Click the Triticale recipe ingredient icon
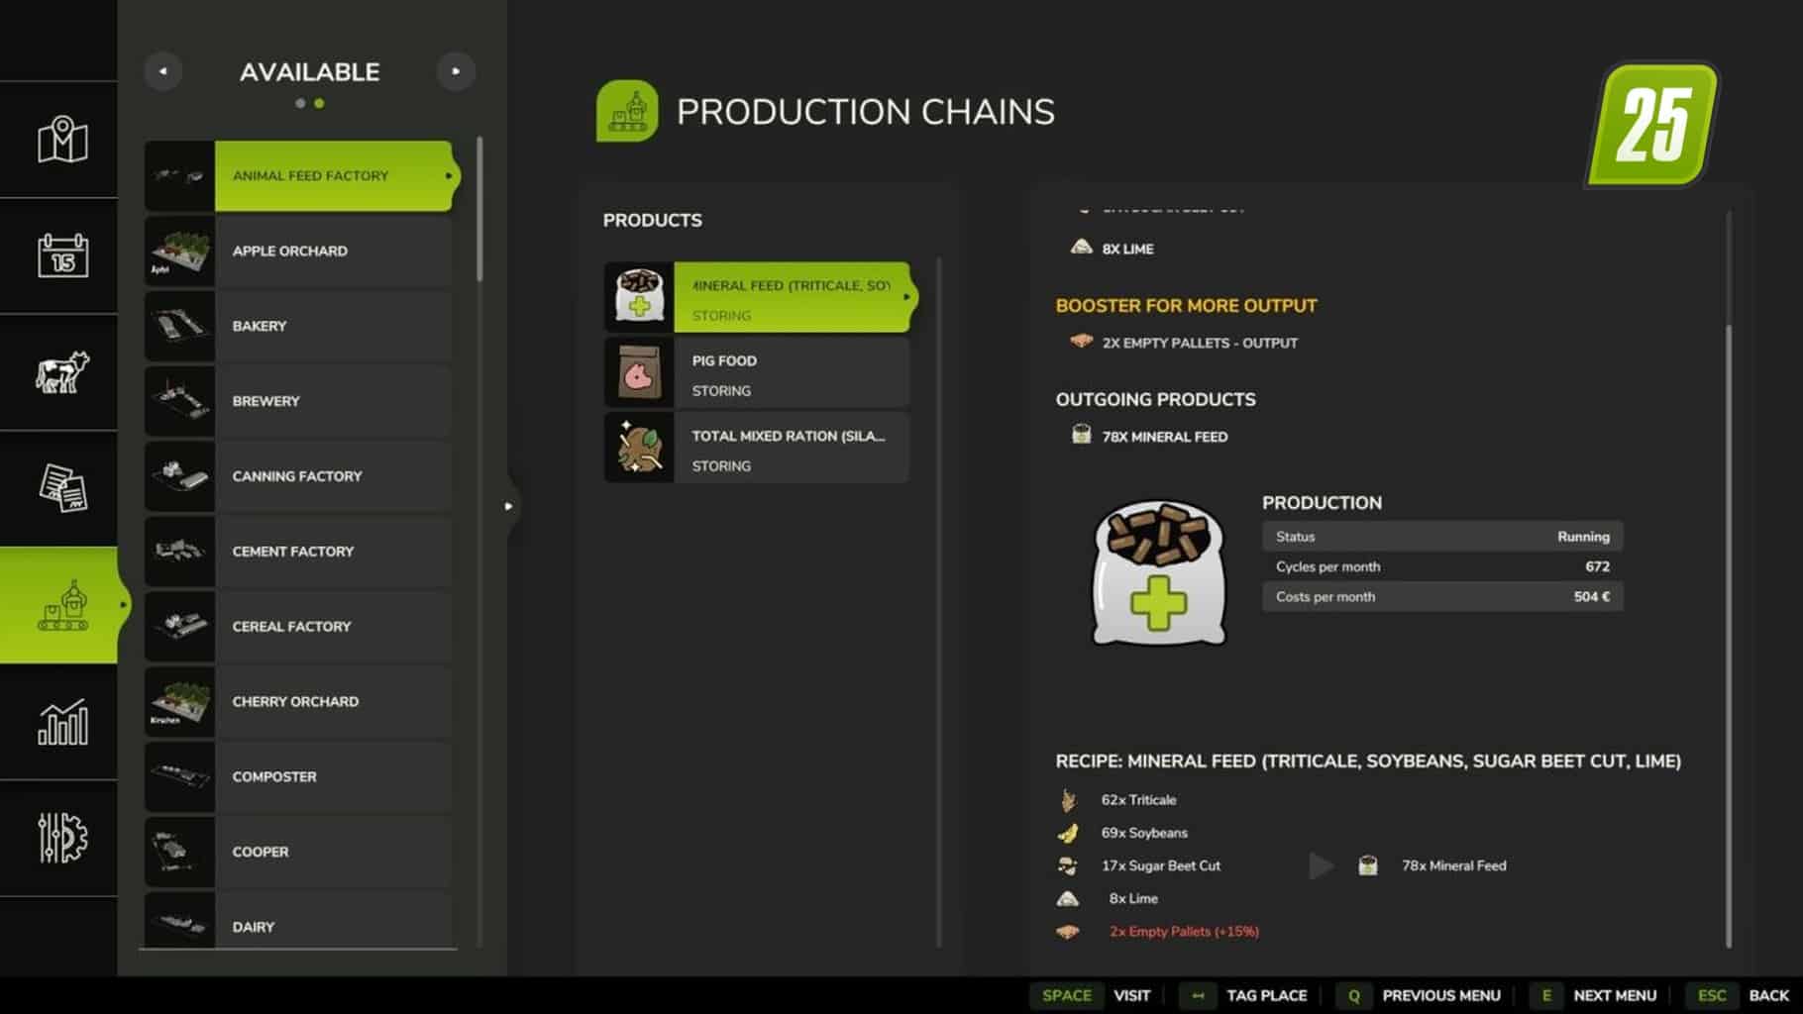The height and width of the screenshot is (1014, 1803). [1068, 799]
